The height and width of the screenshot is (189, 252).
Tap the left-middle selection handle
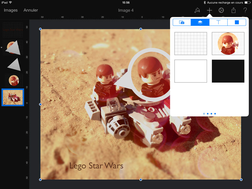[x=40, y=104]
